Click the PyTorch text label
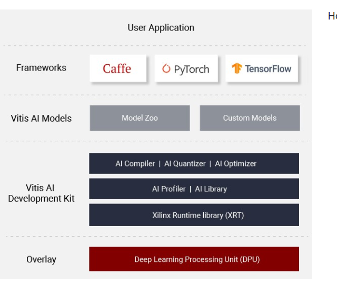The width and height of the screenshot is (337, 293). [x=192, y=69]
